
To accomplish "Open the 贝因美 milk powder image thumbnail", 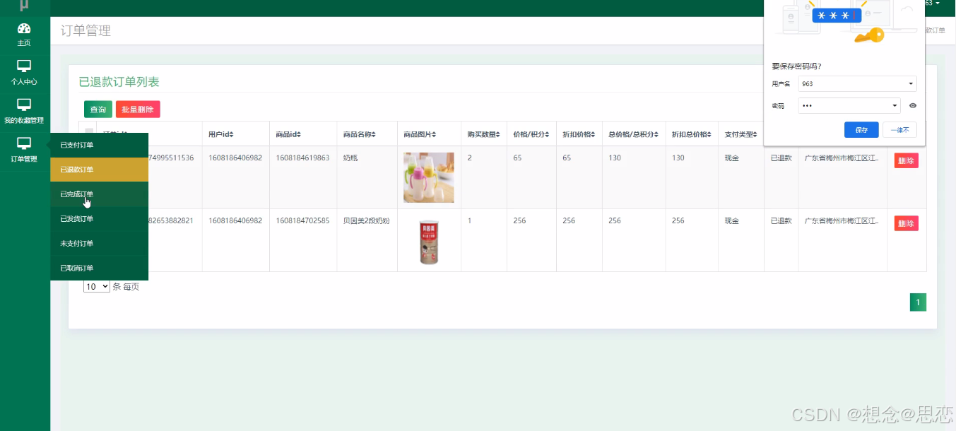I will [429, 240].
